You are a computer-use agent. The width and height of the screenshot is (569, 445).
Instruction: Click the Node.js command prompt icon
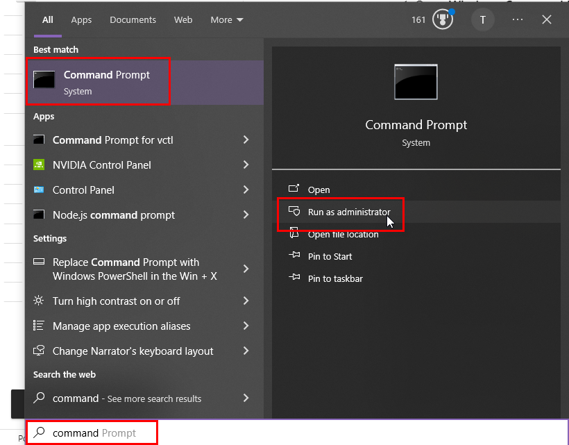(x=39, y=215)
